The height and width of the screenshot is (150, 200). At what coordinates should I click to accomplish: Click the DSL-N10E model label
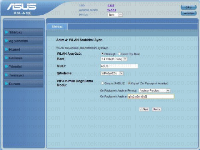pyautogui.click(x=22, y=13)
